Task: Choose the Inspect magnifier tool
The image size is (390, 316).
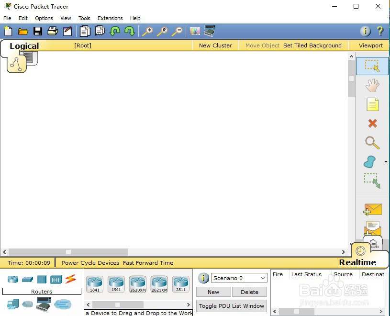Action: pyautogui.click(x=372, y=143)
